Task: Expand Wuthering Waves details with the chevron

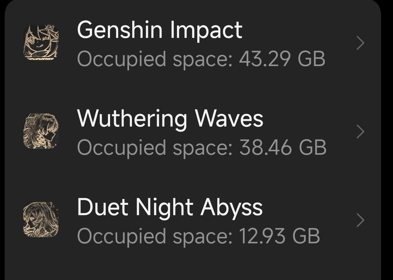Action: [x=360, y=132]
